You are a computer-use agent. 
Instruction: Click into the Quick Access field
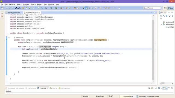152,8
